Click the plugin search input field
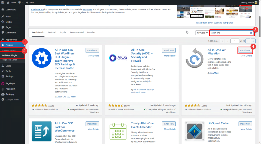 tap(229, 33)
